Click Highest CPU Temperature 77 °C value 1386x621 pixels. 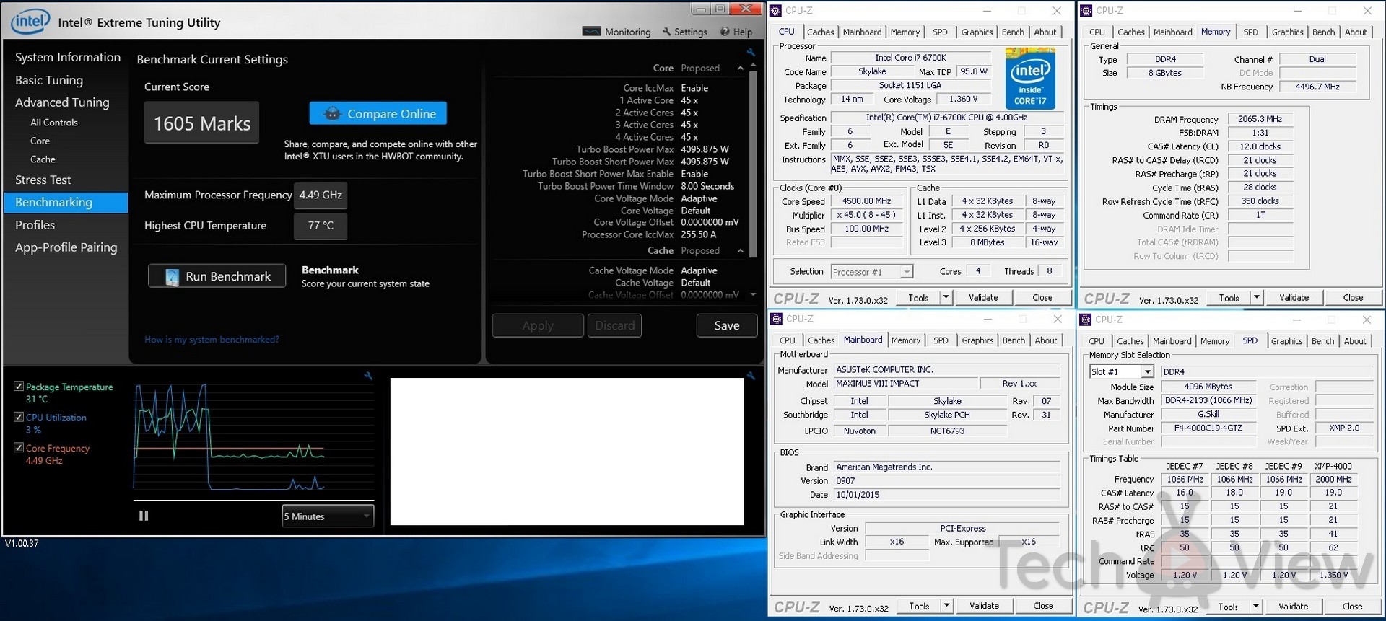[321, 226]
